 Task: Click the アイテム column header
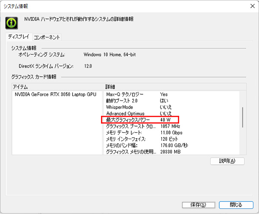pos(57,87)
